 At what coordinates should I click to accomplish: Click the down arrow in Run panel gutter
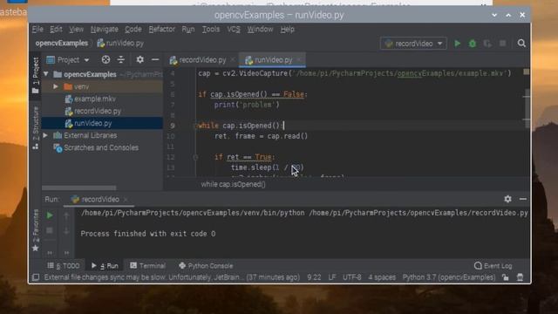[66, 230]
